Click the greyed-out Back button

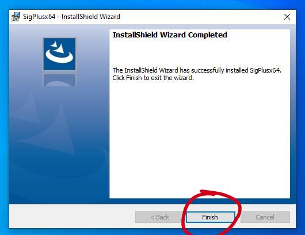click(x=160, y=217)
